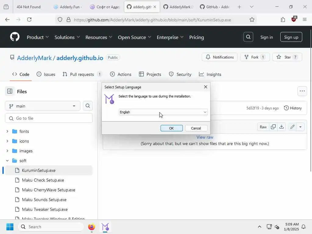This screenshot has width=312, height=234.
Task: Open Windows Start menu
Action: click(x=10, y=227)
